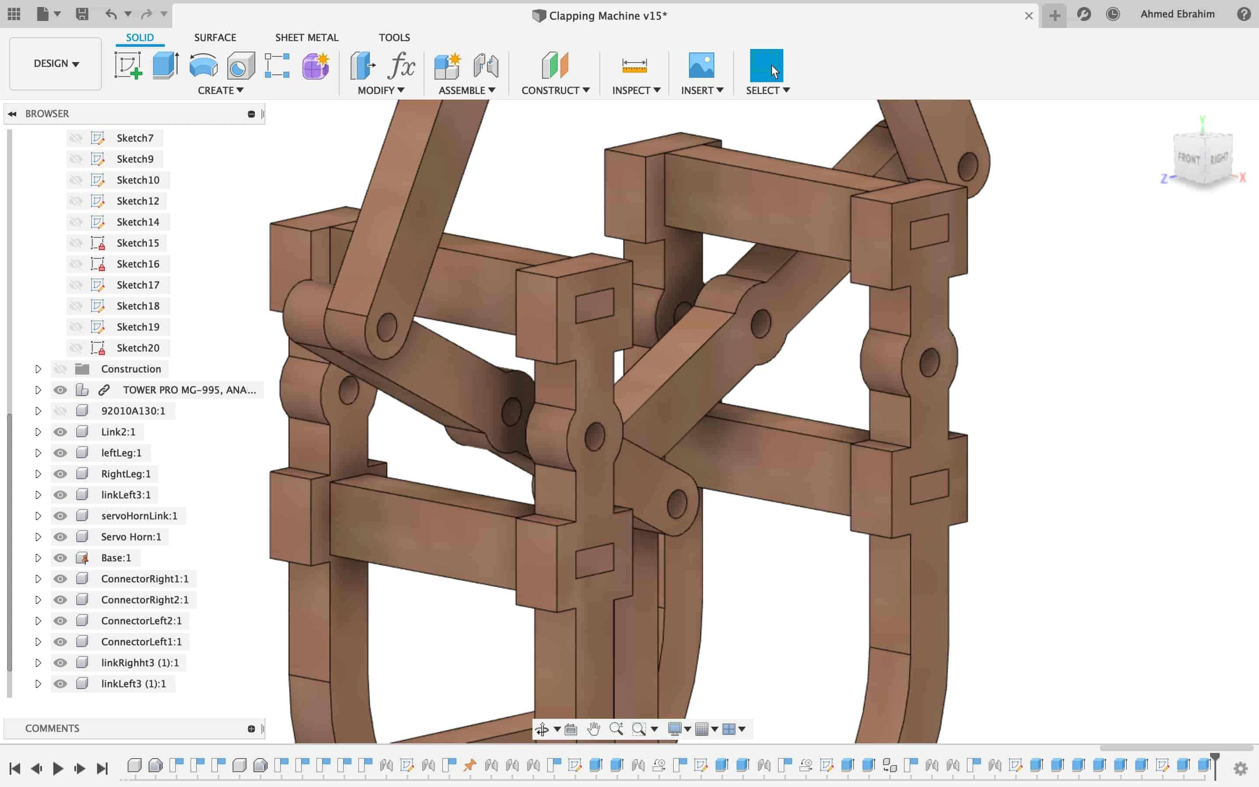Click the Look At icon
Screen dimensions: 1259x787
click(x=571, y=729)
